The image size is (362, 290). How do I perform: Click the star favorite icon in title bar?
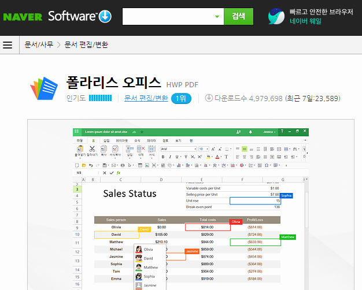point(142,132)
